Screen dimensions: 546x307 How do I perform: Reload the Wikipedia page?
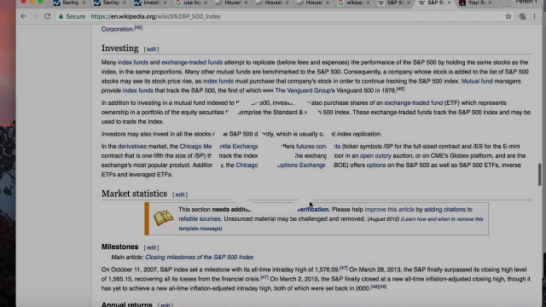coord(48,16)
